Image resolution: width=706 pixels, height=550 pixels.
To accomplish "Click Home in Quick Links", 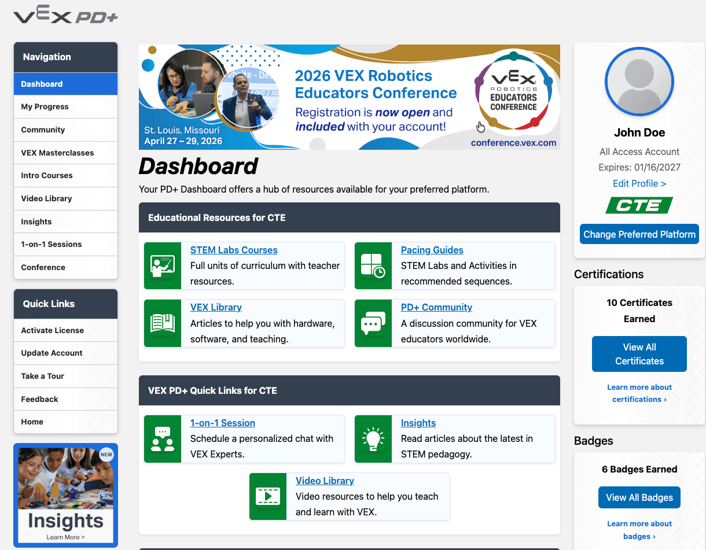I will (65, 422).
